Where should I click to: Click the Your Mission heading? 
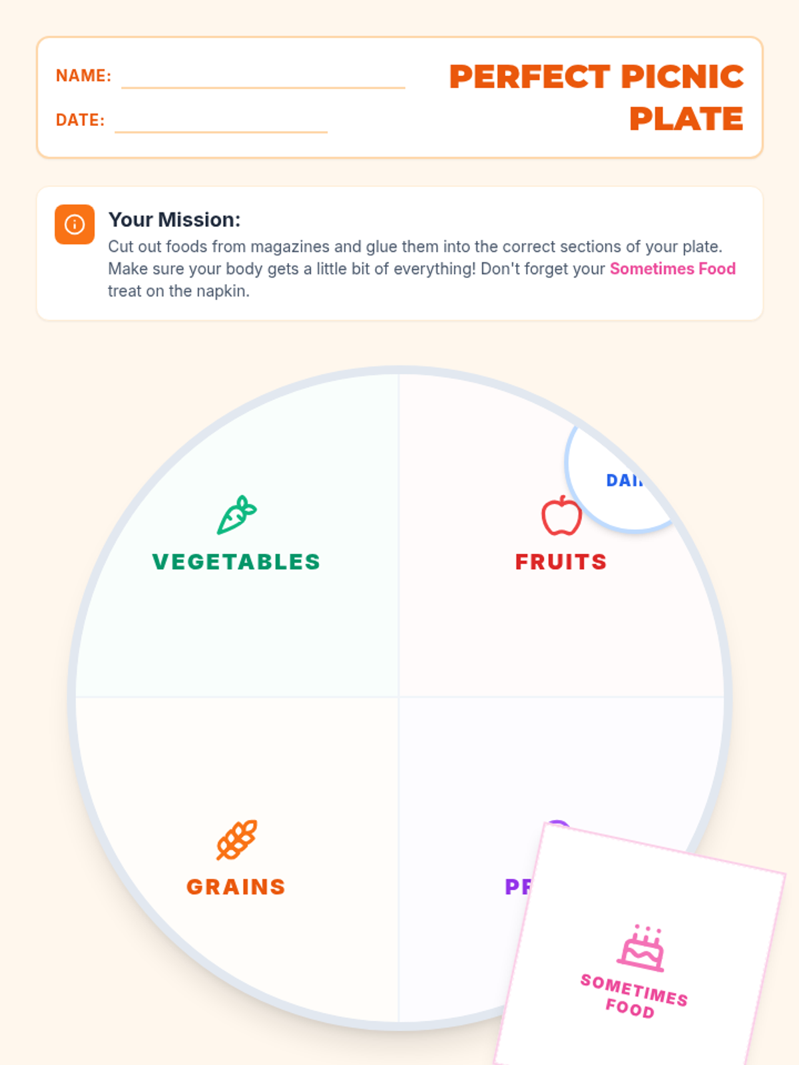click(174, 220)
